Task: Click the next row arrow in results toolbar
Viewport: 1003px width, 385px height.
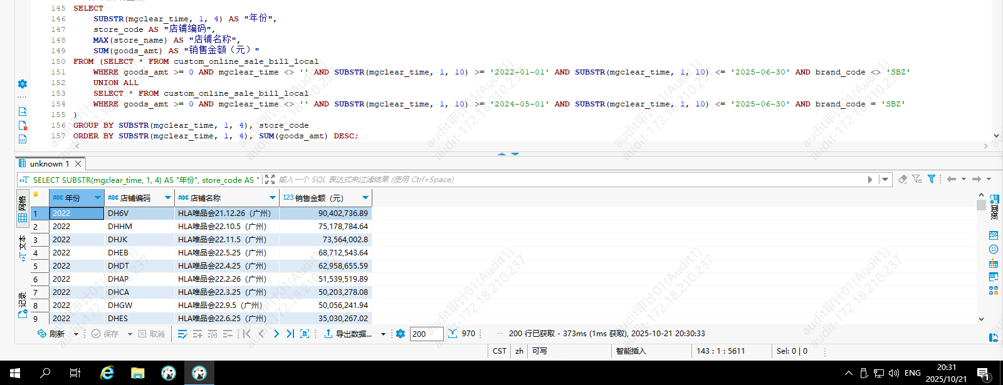Action: click(276, 334)
